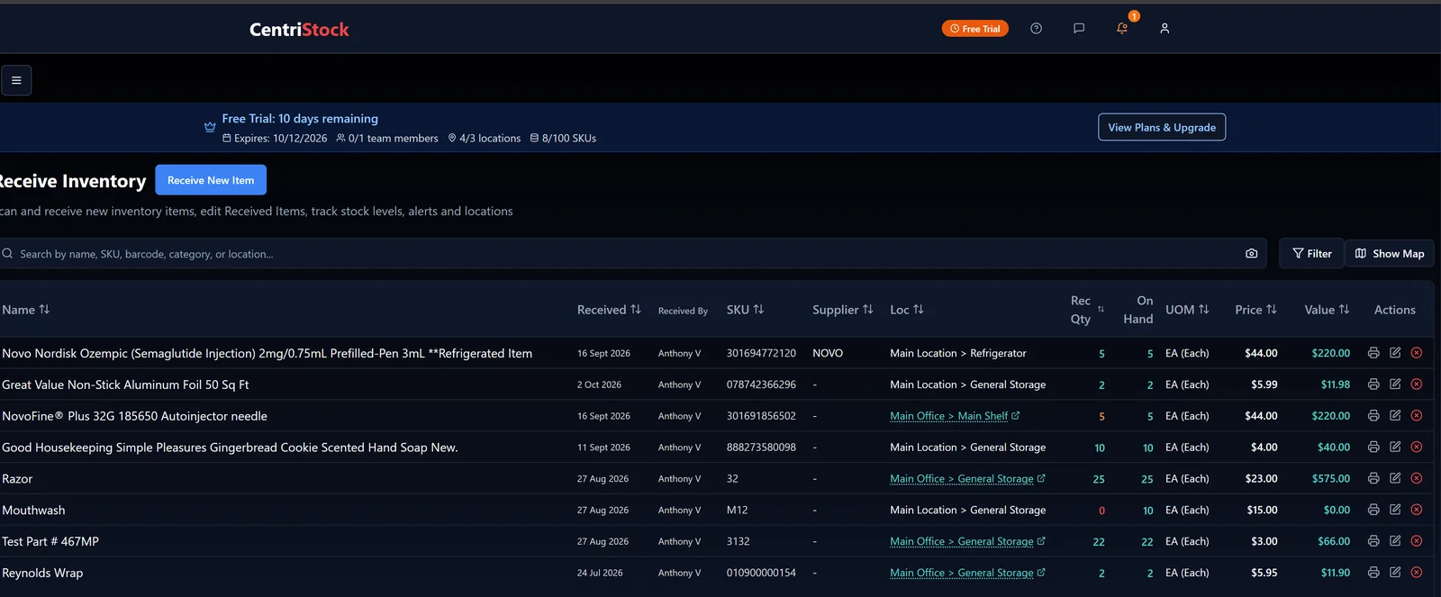1441x597 pixels.
Task: Delete the Razor item
Action: 1416,478
